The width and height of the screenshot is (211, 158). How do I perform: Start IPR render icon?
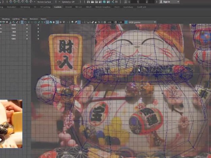[x=96, y=2]
